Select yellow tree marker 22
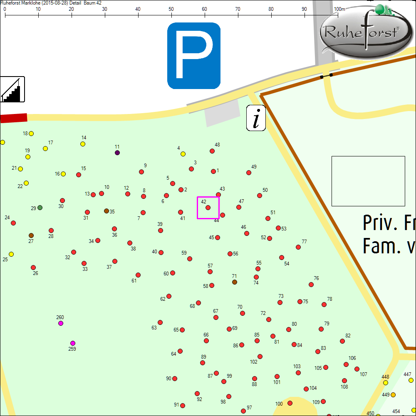 [26, 183]
